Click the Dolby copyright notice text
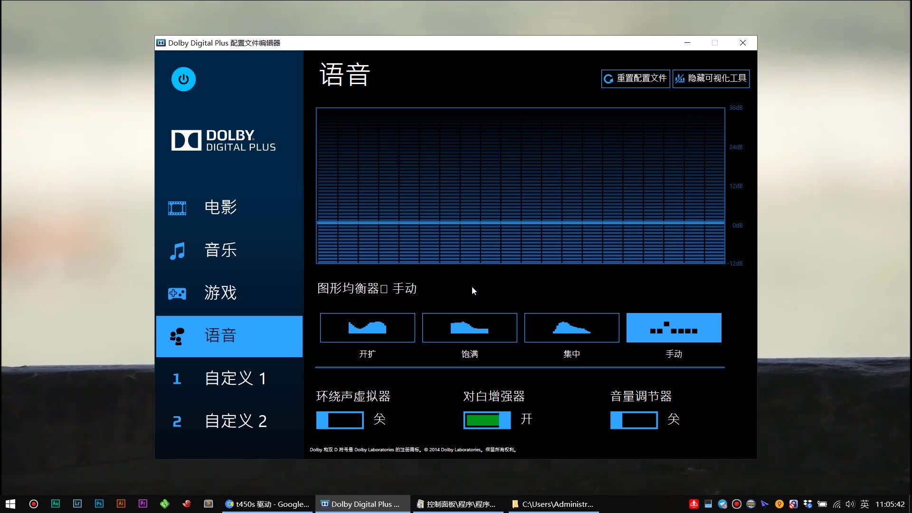Image resolution: width=912 pixels, height=513 pixels. [413, 449]
